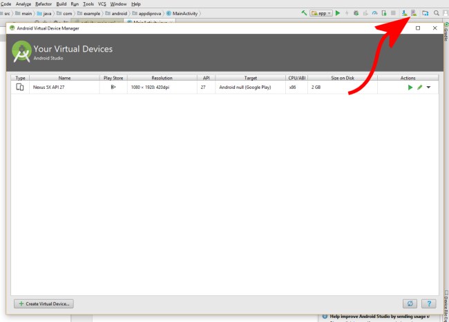Image resolution: width=449 pixels, height=322 pixels.
Task: Click the Resolution column header
Action: coord(162,78)
